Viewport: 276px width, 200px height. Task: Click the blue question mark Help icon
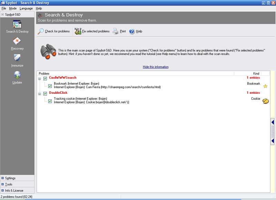(132, 31)
